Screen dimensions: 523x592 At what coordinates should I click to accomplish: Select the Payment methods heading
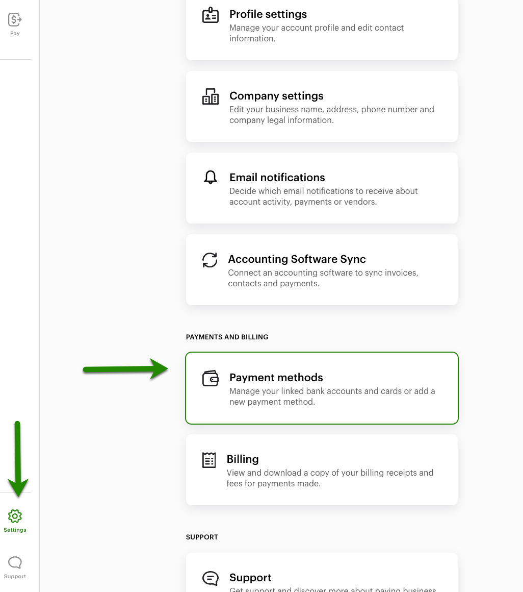click(x=276, y=378)
